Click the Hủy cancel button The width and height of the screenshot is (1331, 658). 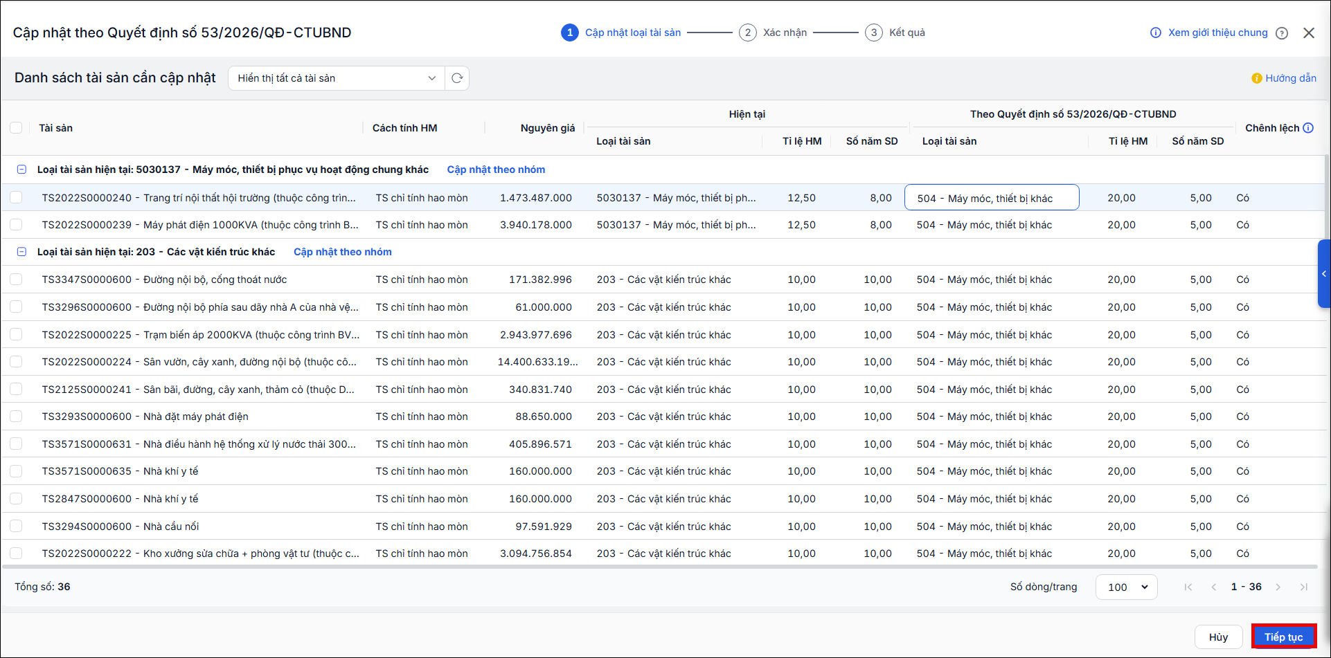[x=1218, y=637]
